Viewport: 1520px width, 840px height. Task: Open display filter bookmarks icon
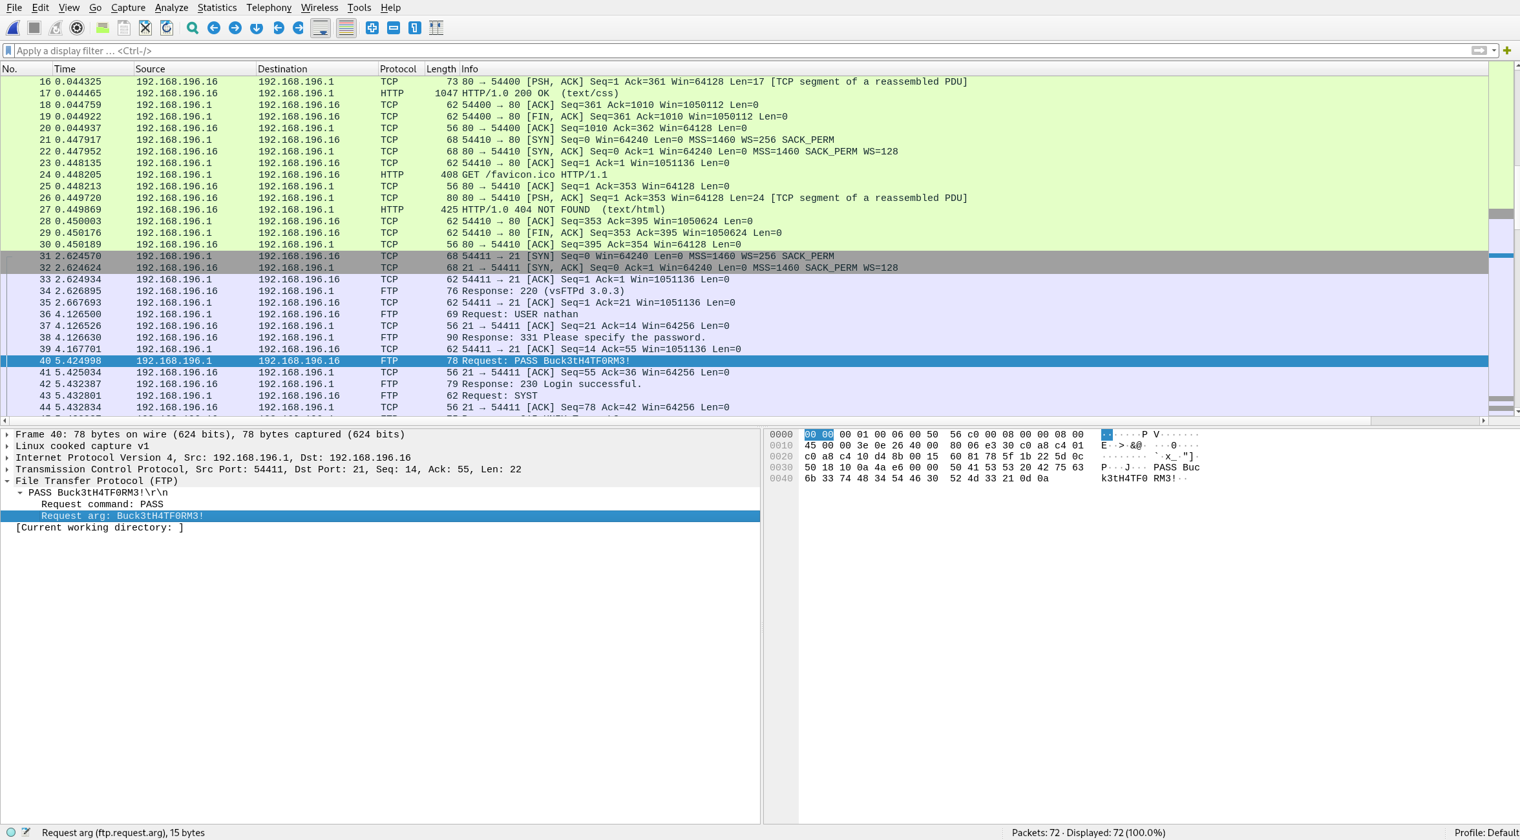8,50
